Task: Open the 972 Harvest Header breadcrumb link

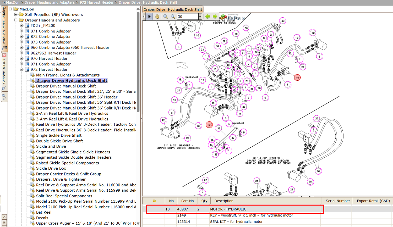Action: point(97,2)
